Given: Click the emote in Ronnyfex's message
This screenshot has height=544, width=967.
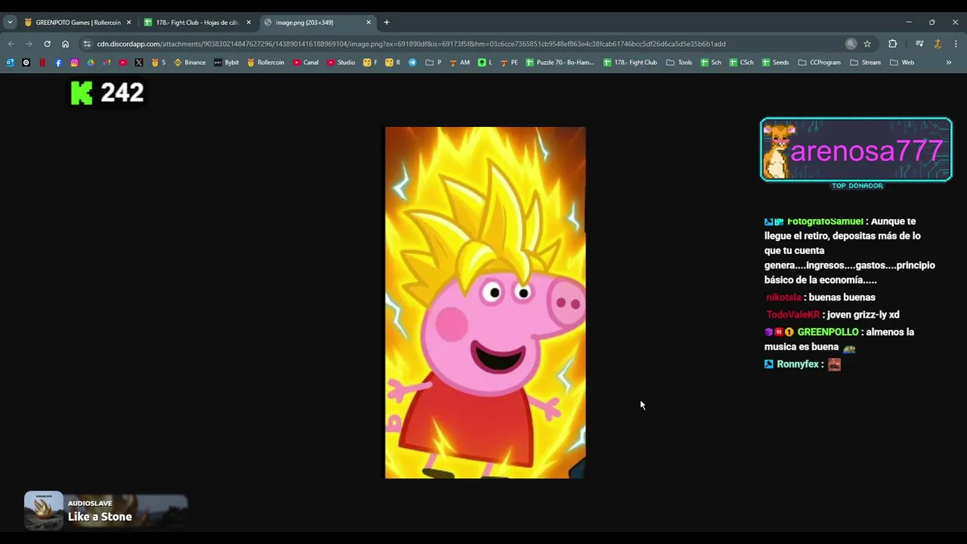Looking at the screenshot, I should point(834,364).
